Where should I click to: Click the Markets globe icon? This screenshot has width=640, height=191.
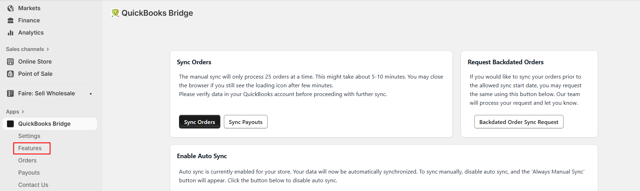[x=11, y=8]
